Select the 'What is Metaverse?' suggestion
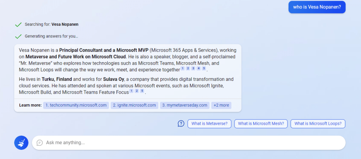Screen dimensions: 361x159 coord(209,124)
